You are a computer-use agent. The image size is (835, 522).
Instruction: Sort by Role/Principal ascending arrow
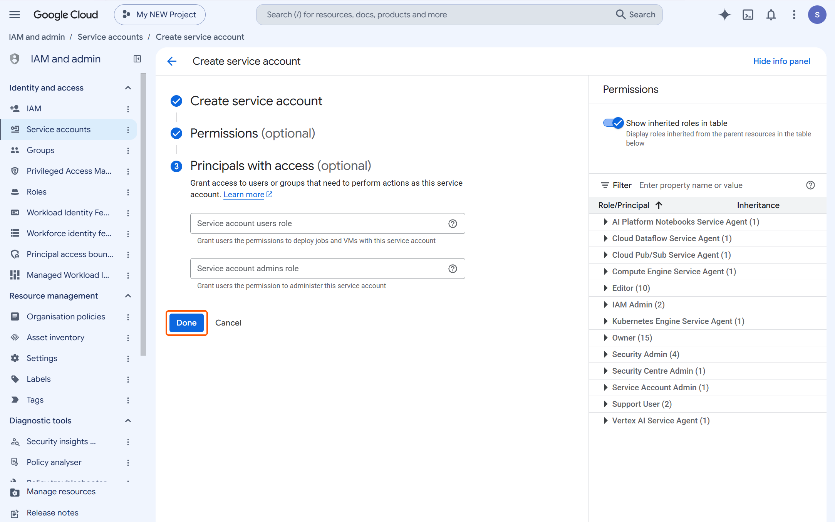pos(659,205)
